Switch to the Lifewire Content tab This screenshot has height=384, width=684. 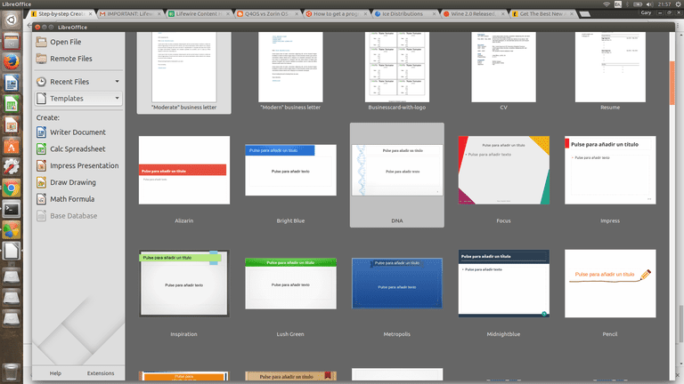pos(199,14)
